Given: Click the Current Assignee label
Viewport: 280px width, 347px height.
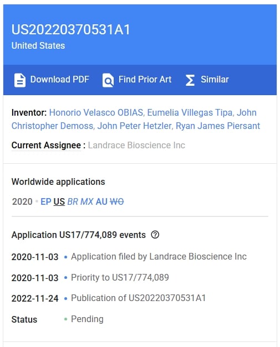Looking at the screenshot, I should [46, 146].
